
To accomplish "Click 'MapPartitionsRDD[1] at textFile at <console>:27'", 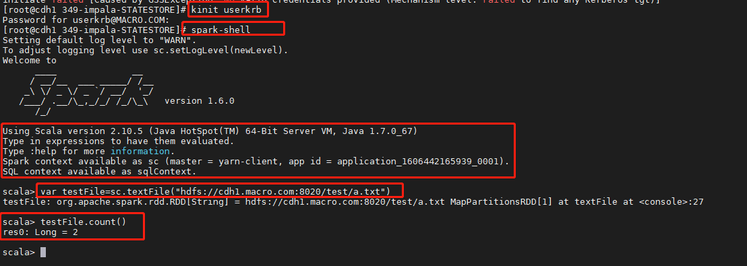I will tap(577, 202).
